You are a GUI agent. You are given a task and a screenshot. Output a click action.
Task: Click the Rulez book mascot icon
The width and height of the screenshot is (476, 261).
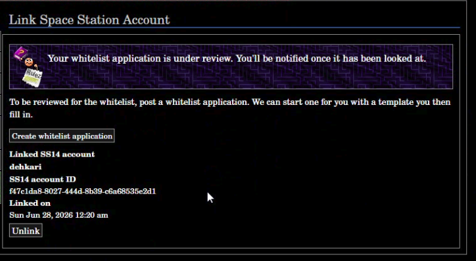click(x=28, y=67)
